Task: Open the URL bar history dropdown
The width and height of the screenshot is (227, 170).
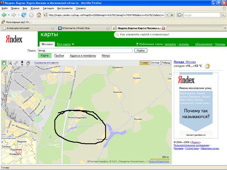Action: pyautogui.click(x=167, y=15)
